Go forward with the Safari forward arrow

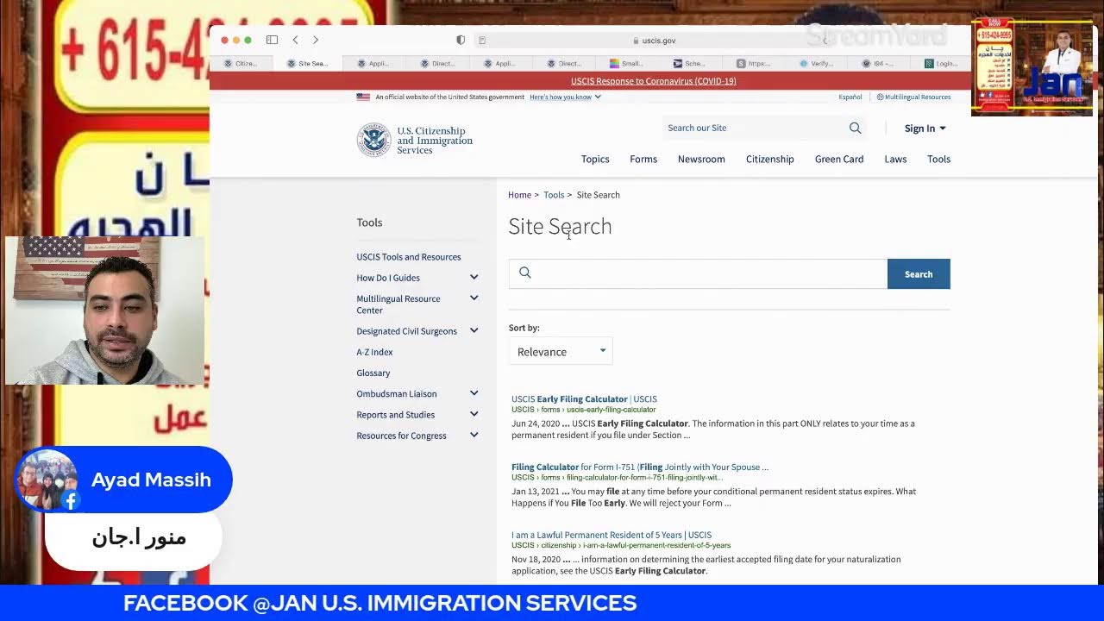(316, 40)
